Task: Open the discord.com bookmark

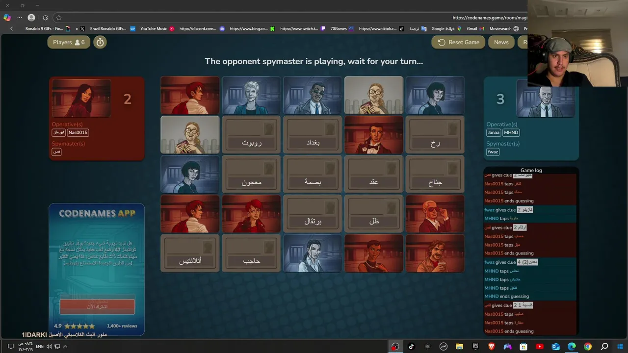Action: (202, 29)
